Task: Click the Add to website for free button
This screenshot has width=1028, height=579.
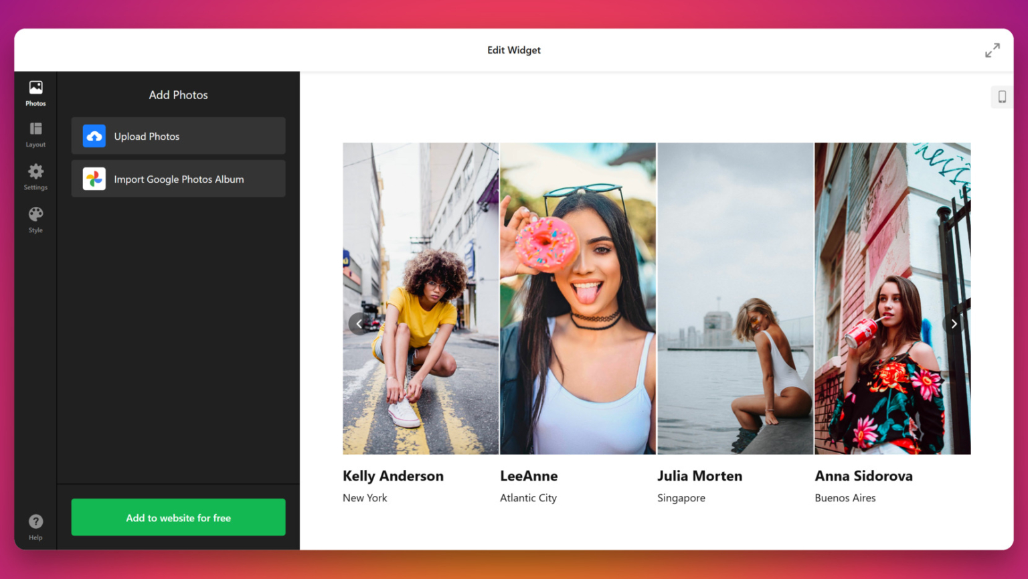Action: [178, 517]
